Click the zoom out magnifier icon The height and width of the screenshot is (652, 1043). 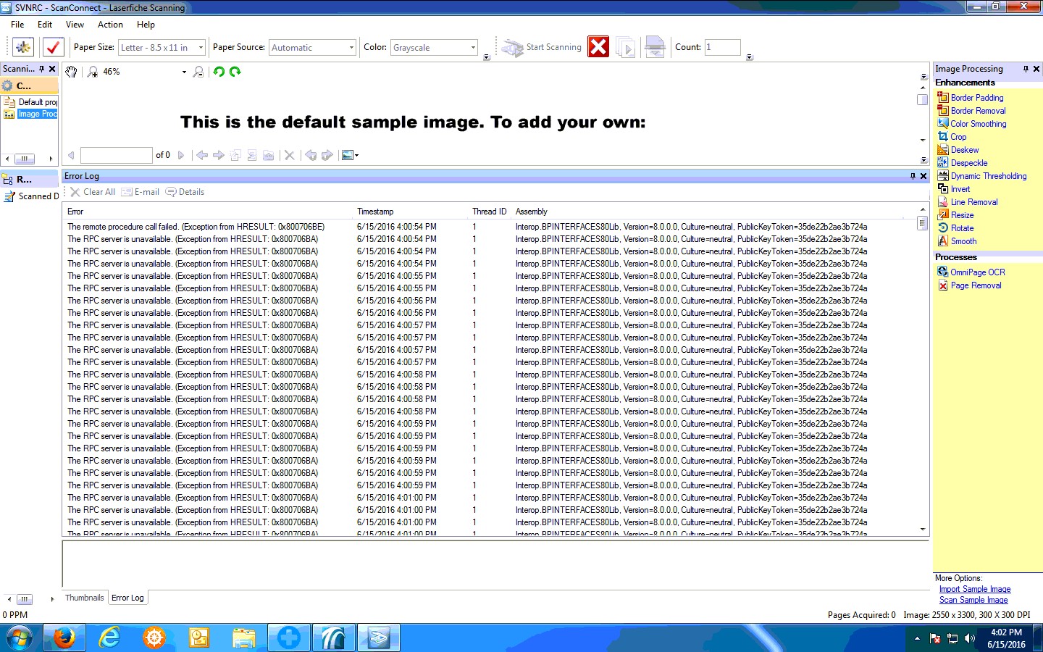[198, 72]
